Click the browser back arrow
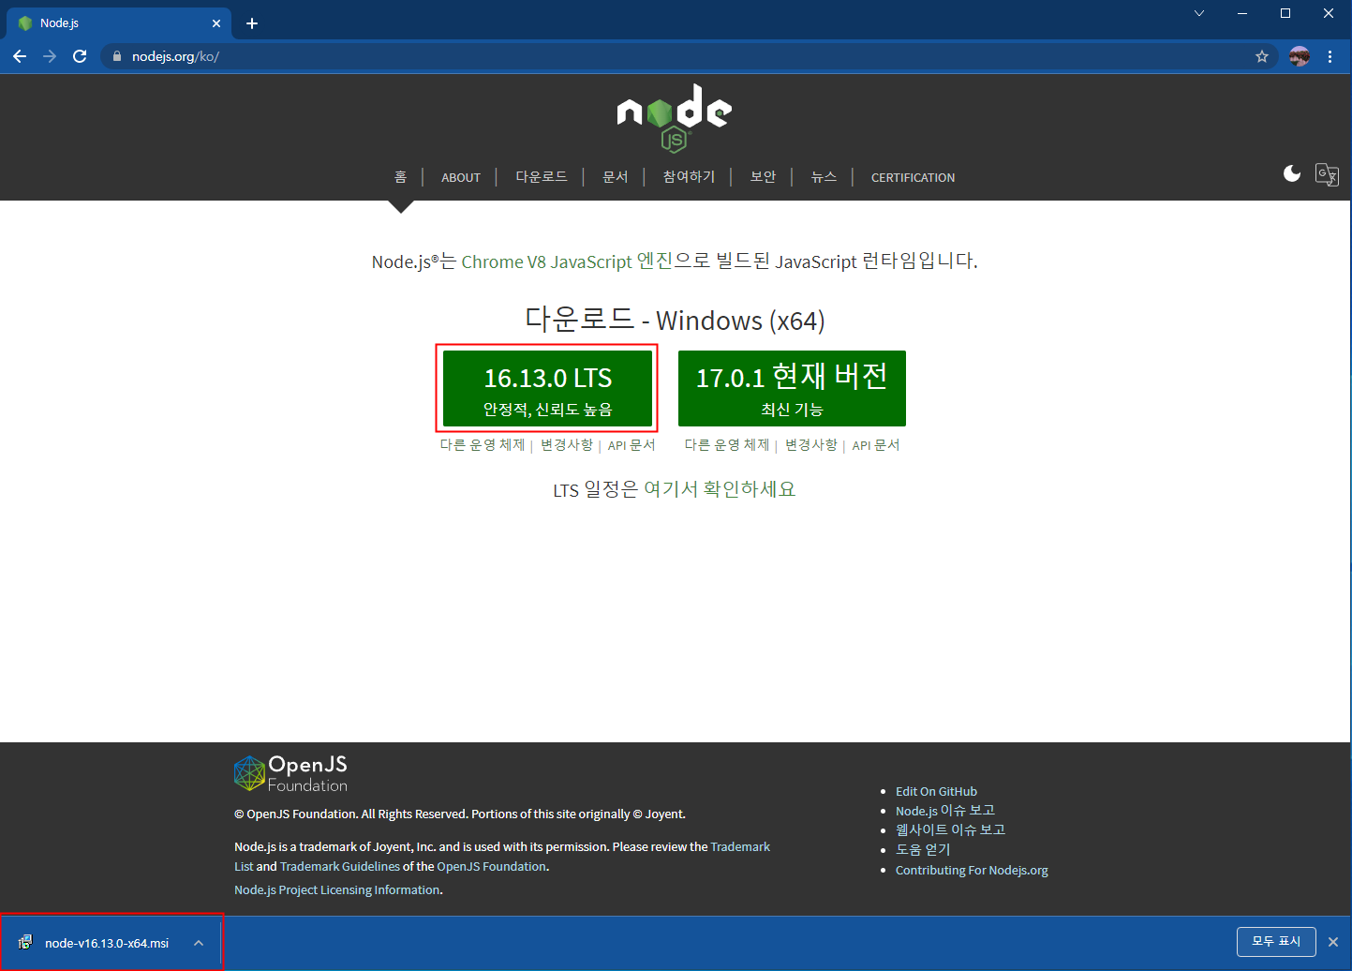Image resolution: width=1352 pixels, height=971 pixels. click(x=20, y=56)
